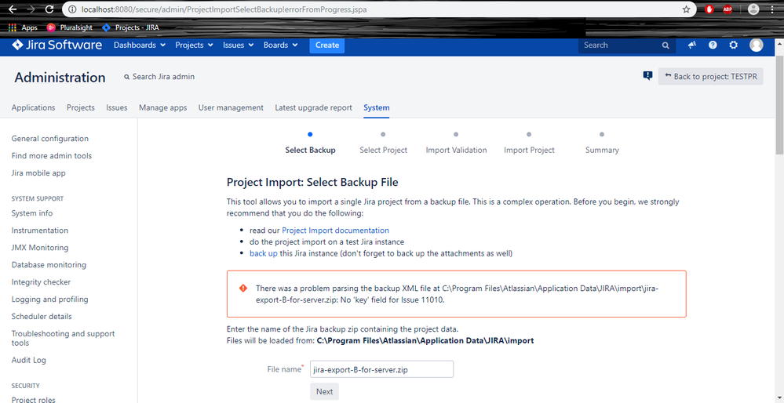
Task: Click Search Jira admin box
Action: 159,77
